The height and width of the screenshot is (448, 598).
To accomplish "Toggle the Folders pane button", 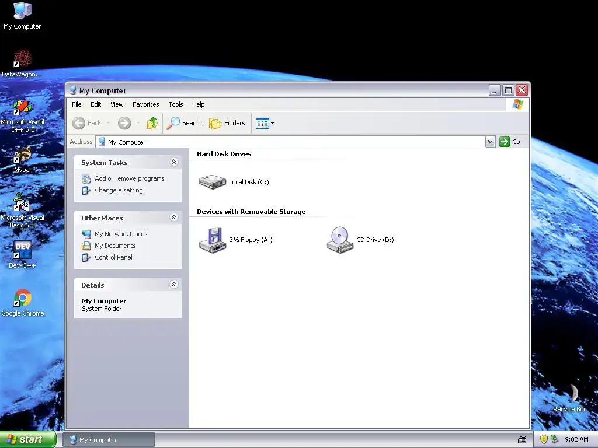I will click(227, 123).
